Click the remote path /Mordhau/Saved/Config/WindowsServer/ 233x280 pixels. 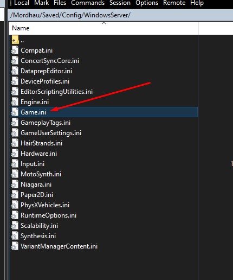[70, 15]
